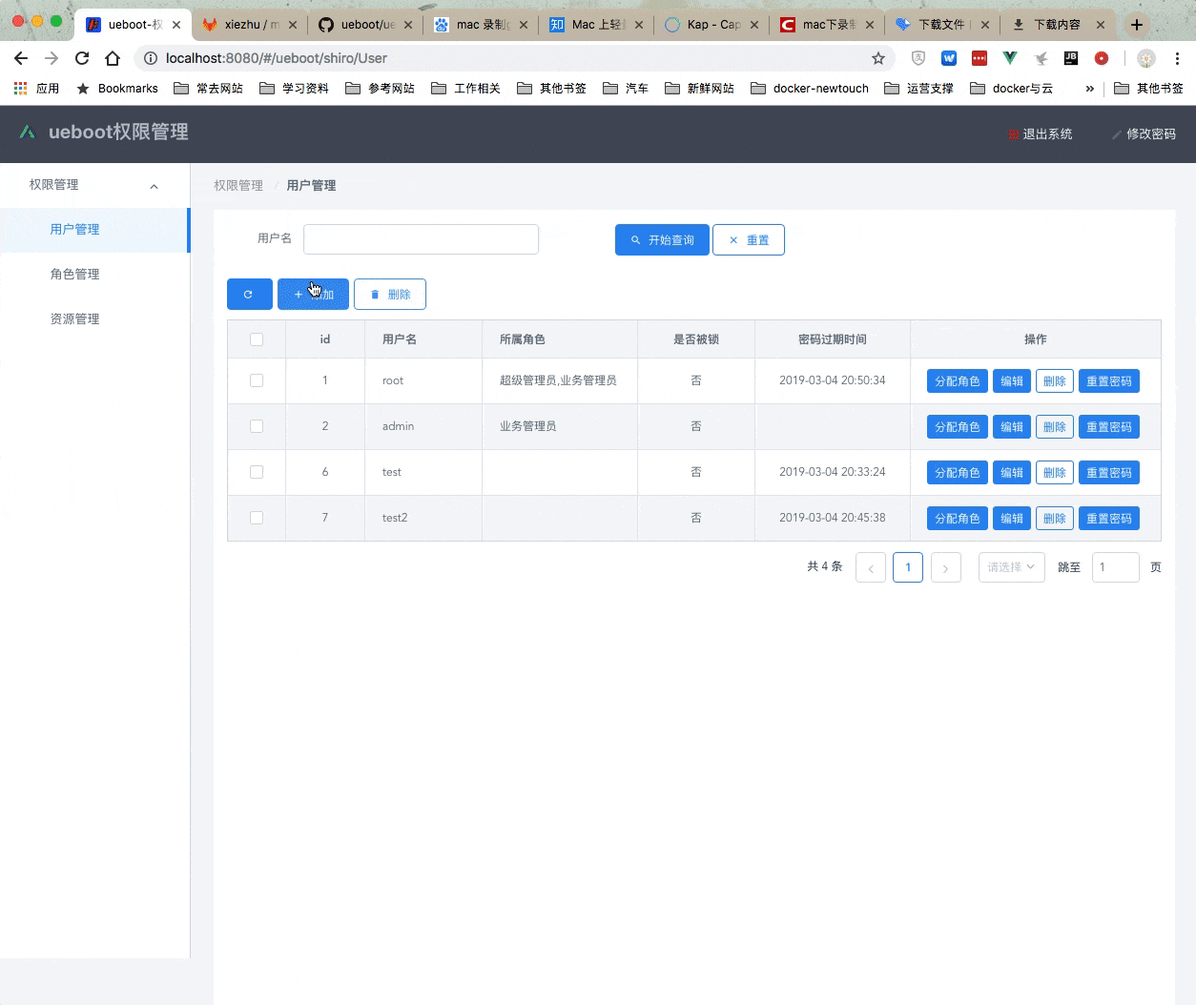Click the browser address bar
The image size is (1196, 1005).
515,58
